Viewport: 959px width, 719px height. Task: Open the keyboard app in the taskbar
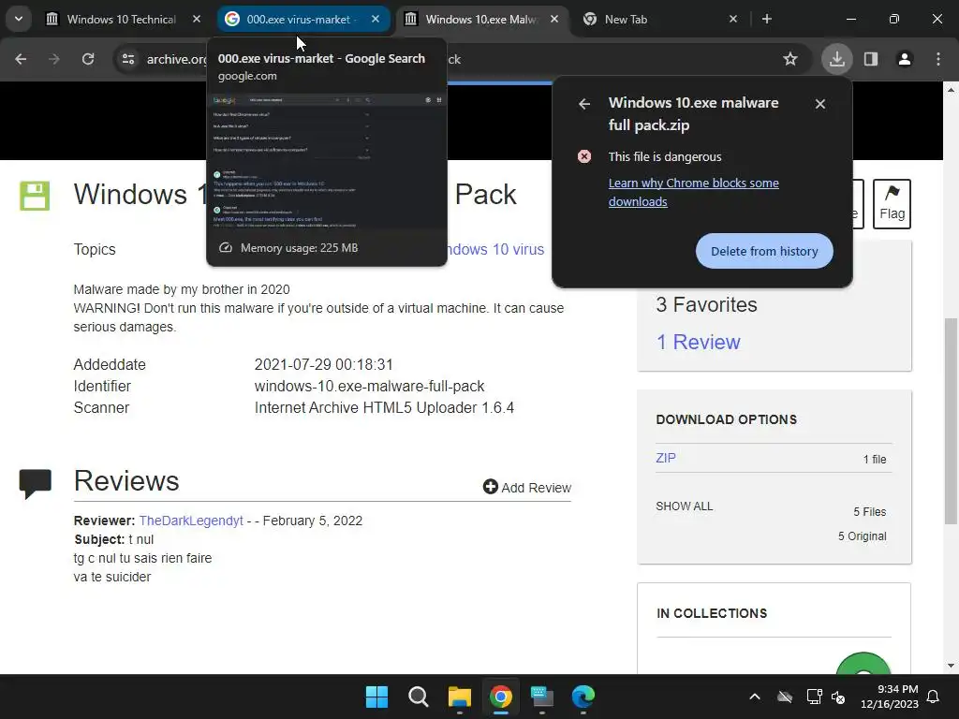[x=542, y=697]
